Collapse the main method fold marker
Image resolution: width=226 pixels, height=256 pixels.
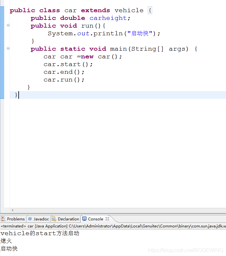8,48
